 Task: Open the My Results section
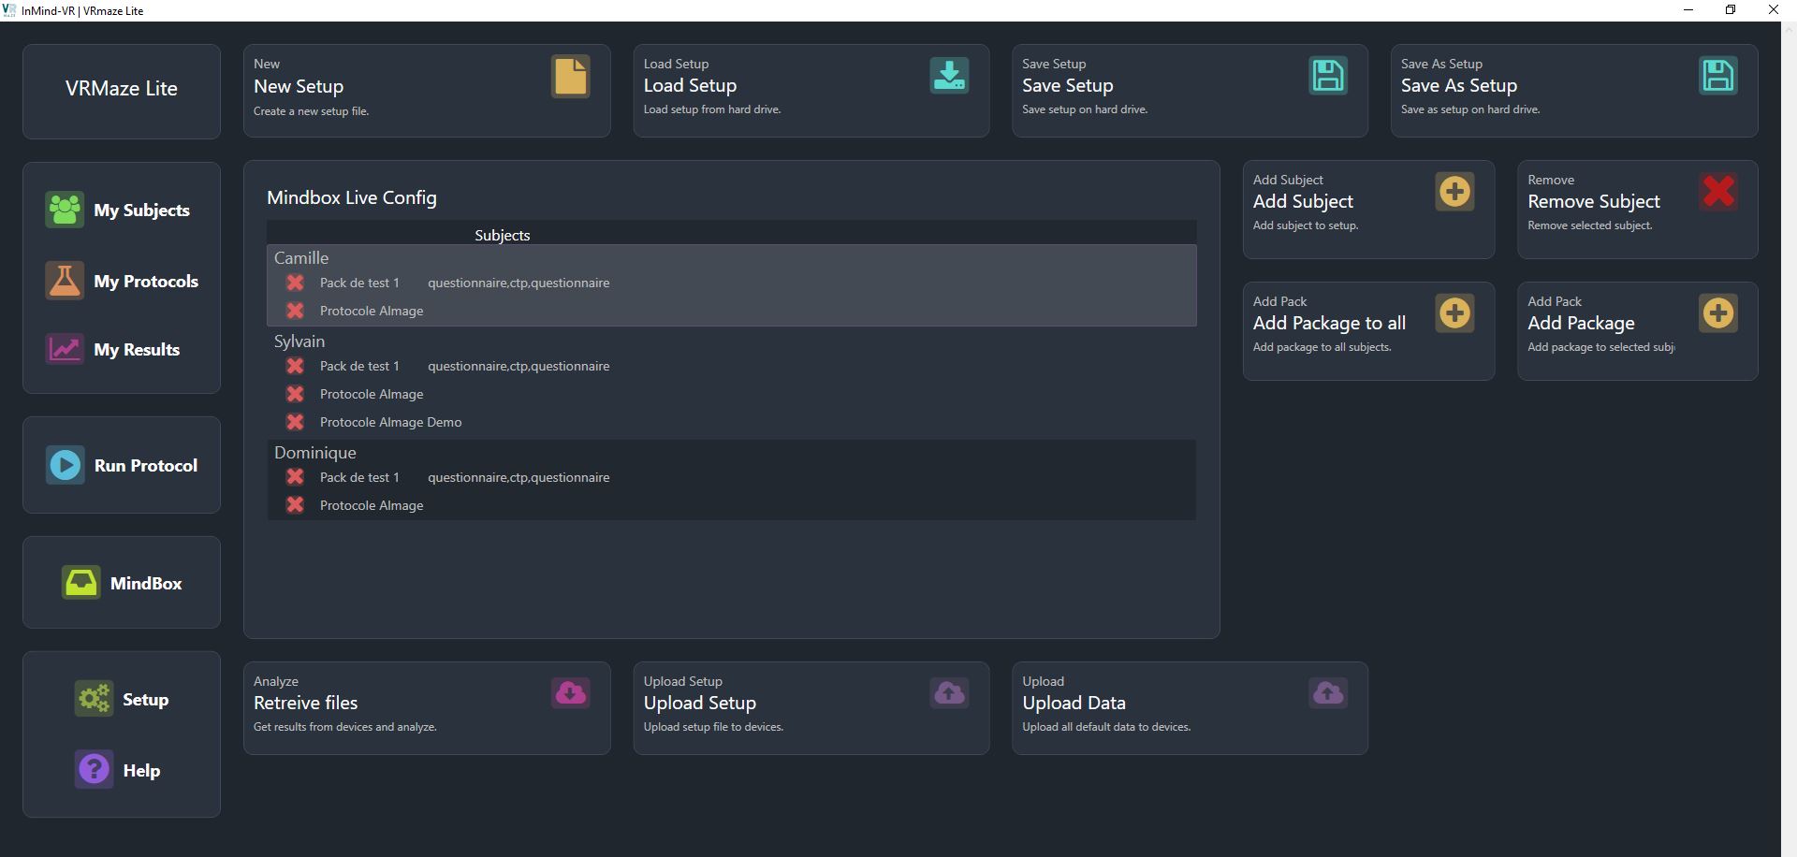(137, 350)
